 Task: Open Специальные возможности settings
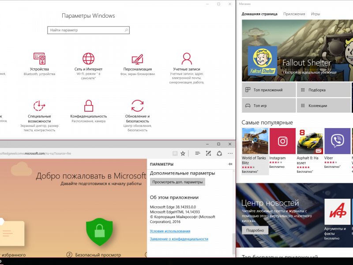tap(39, 116)
